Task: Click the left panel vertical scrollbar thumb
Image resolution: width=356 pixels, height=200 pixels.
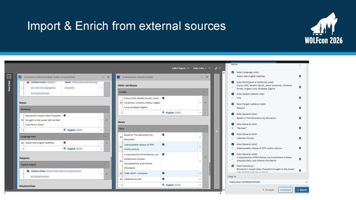Action: point(111,168)
